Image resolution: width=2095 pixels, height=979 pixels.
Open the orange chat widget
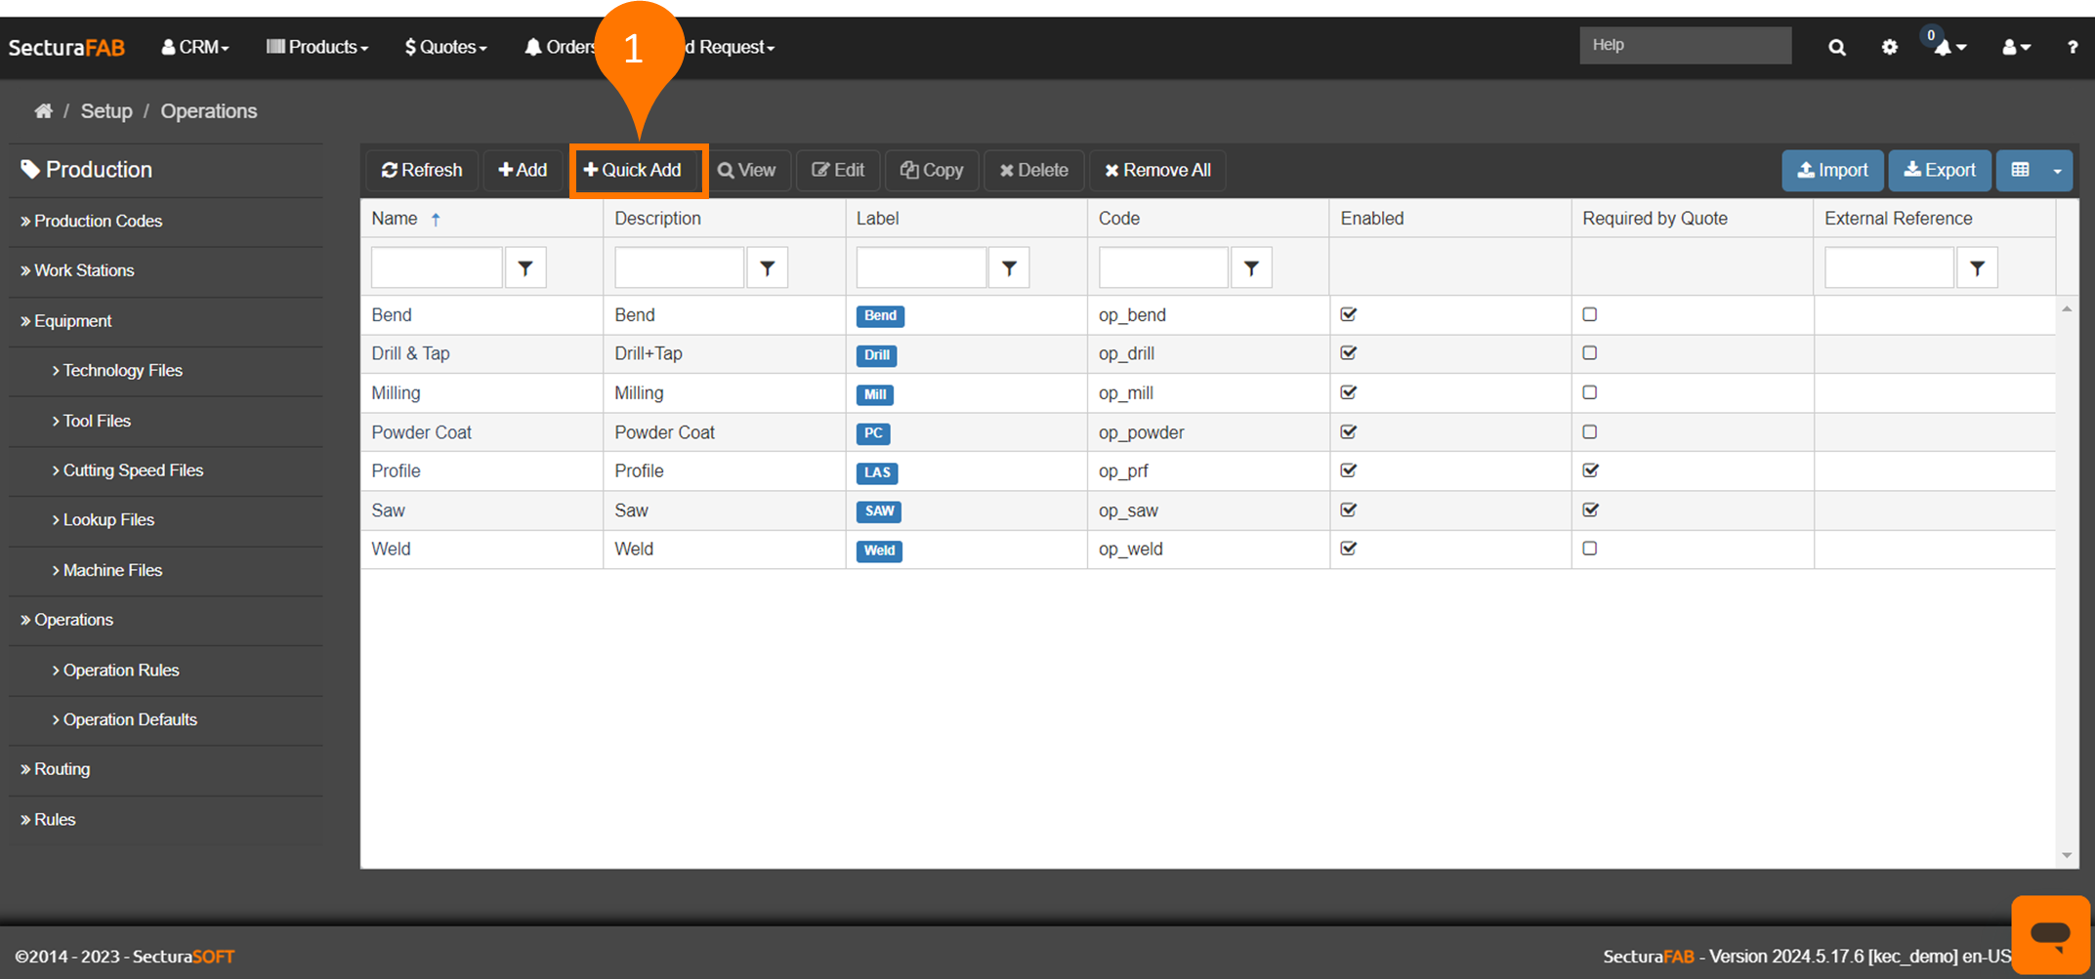2049,933
